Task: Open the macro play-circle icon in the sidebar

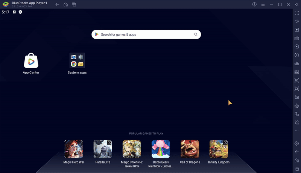Action: (296, 47)
